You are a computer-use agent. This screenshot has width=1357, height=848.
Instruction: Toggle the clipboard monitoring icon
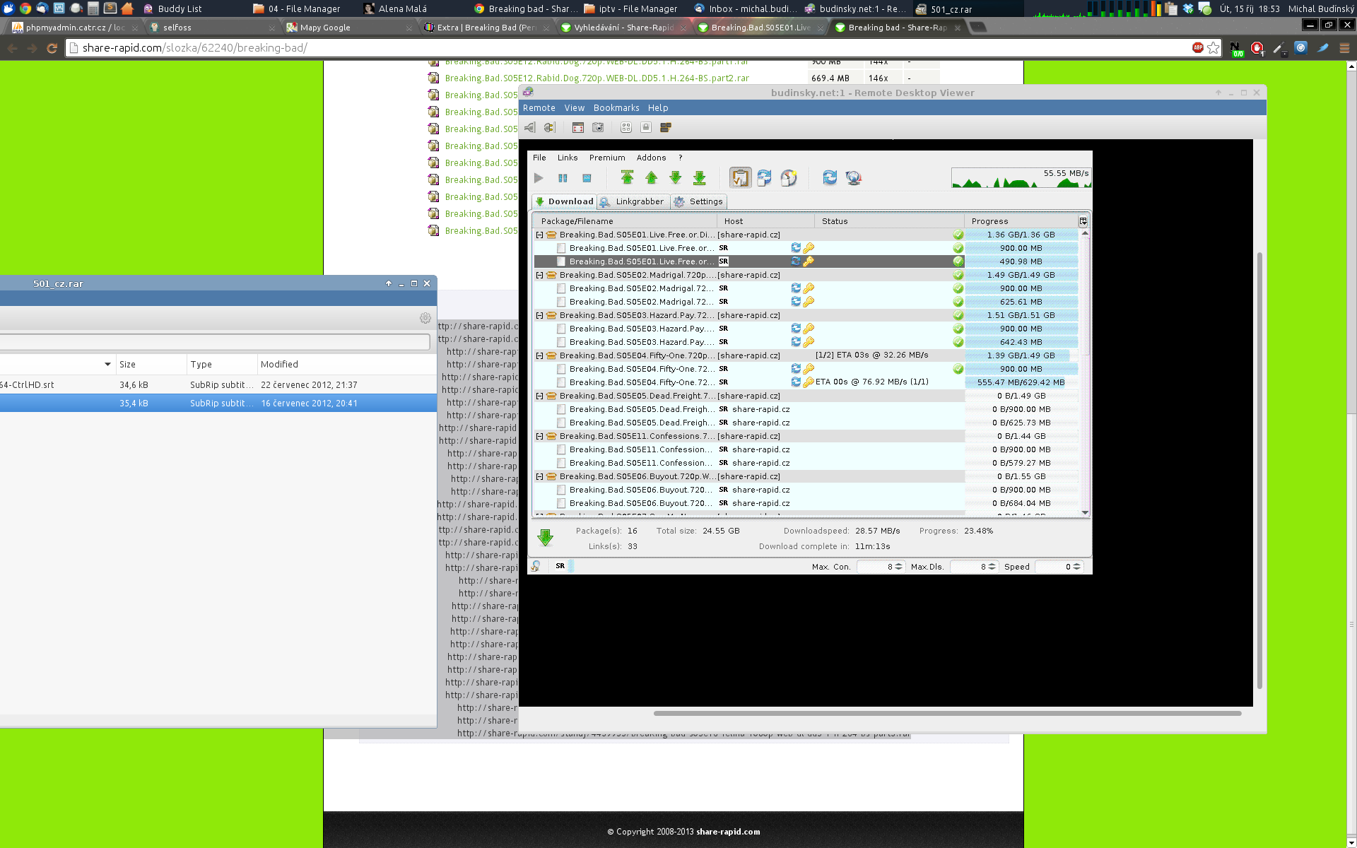tap(740, 178)
